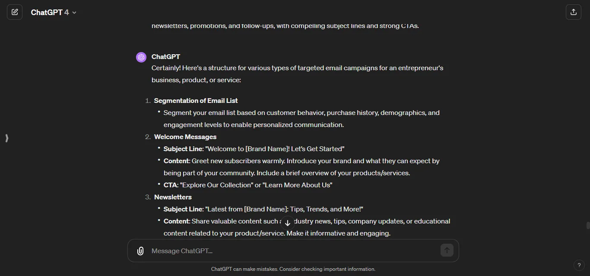Select the model version label 4
590x276 pixels.
(x=67, y=12)
